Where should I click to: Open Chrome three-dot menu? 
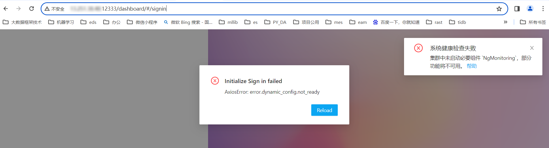tap(543, 9)
